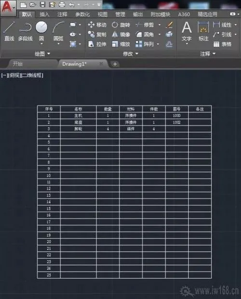Use the Mirror (镜像) tool
The image size is (241, 299).
pyautogui.click(x=121, y=34)
